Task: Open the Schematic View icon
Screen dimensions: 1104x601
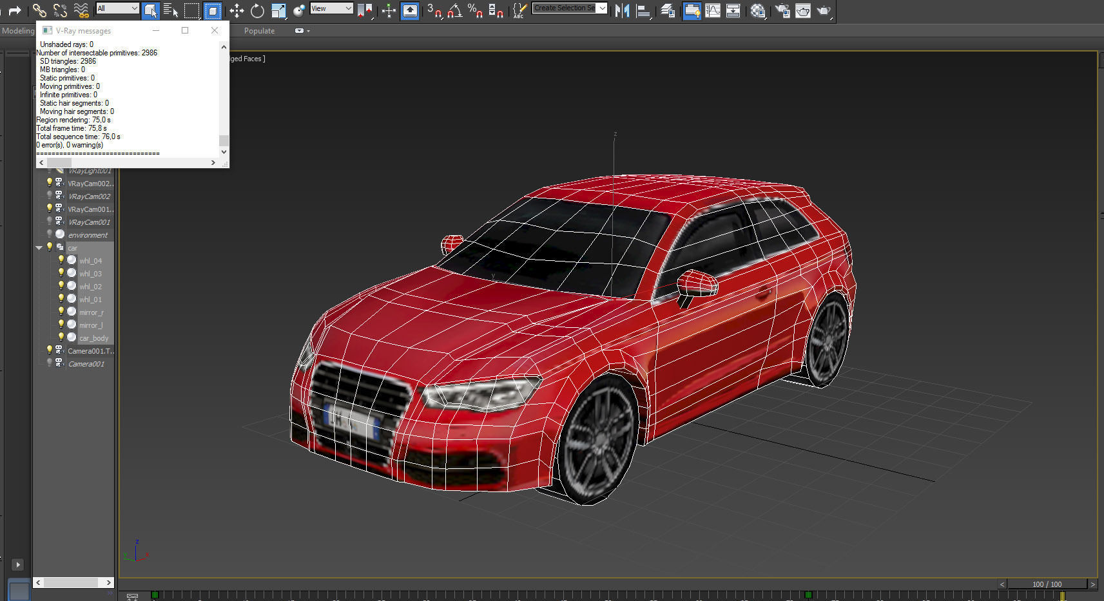Action: (x=733, y=10)
